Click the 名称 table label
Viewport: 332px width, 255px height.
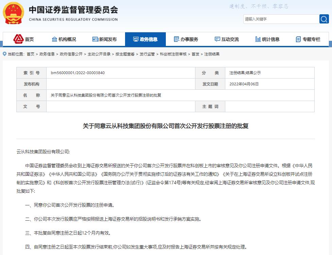(x=32, y=95)
